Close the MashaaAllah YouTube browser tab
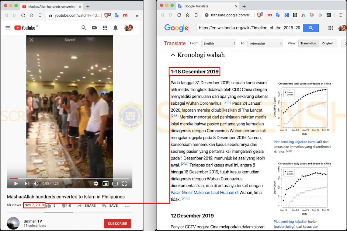This screenshot has height=231, width=347. tap(80, 7)
